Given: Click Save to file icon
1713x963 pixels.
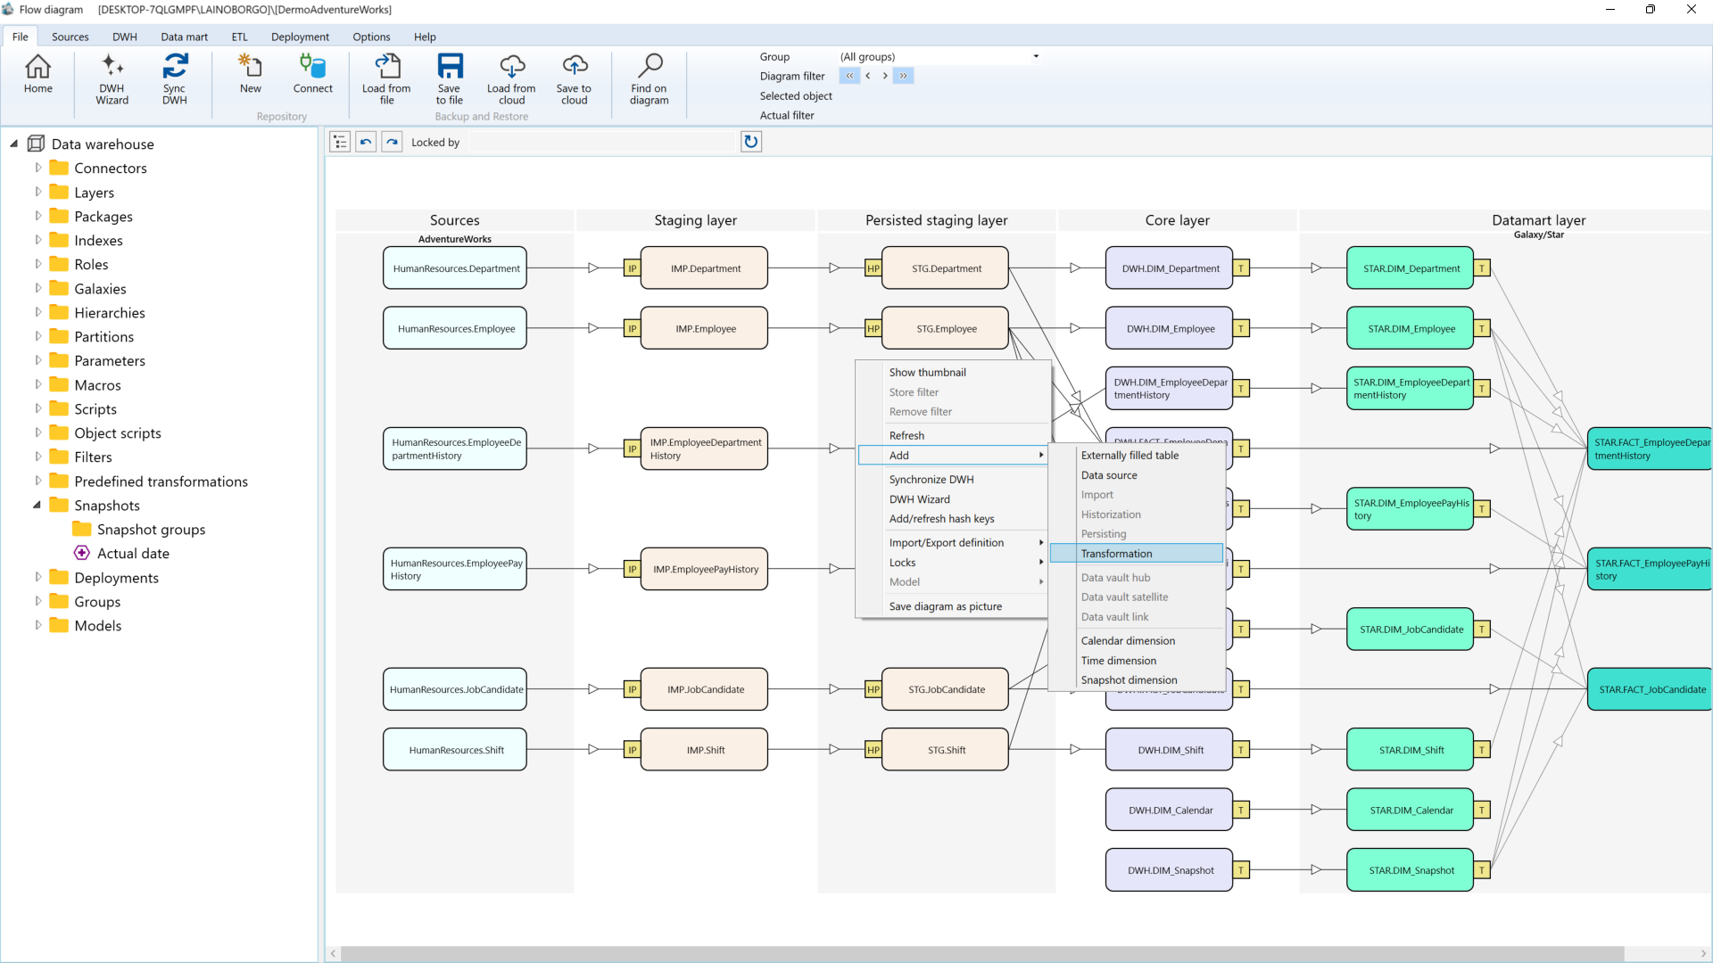Looking at the screenshot, I should click(449, 79).
